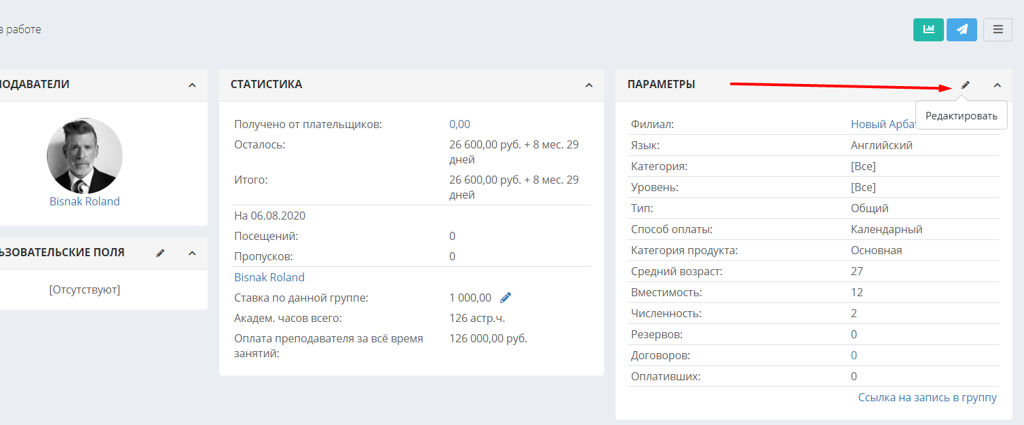Viewport: 1024px width, 425px height.
Task: Open Ссылка на запись в группу link
Action: click(x=928, y=397)
